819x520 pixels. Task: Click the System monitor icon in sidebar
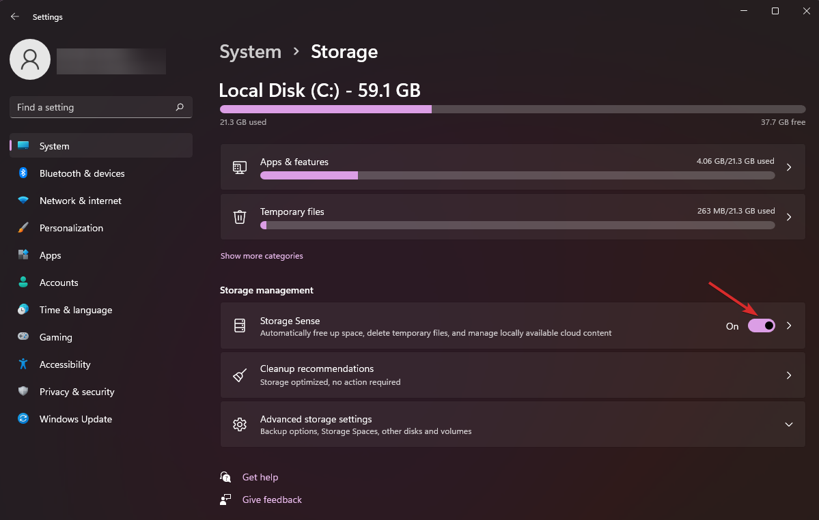[23, 145]
